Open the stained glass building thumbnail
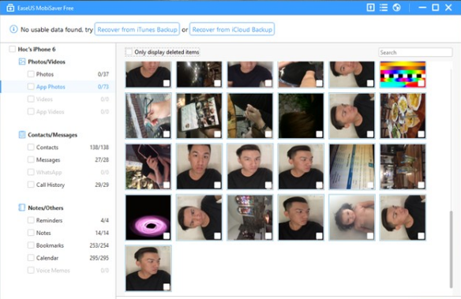This screenshot has width=461, height=299. click(250, 218)
